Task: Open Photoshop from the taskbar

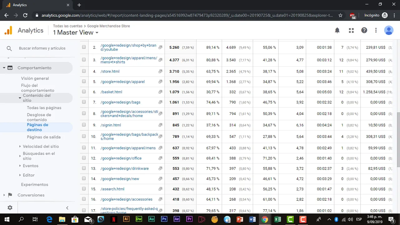Action: [164, 219]
